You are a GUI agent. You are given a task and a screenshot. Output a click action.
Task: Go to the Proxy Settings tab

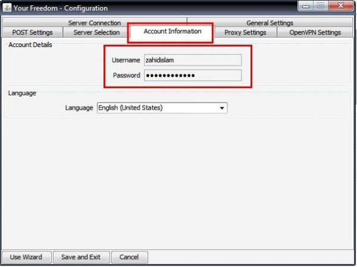[245, 32]
